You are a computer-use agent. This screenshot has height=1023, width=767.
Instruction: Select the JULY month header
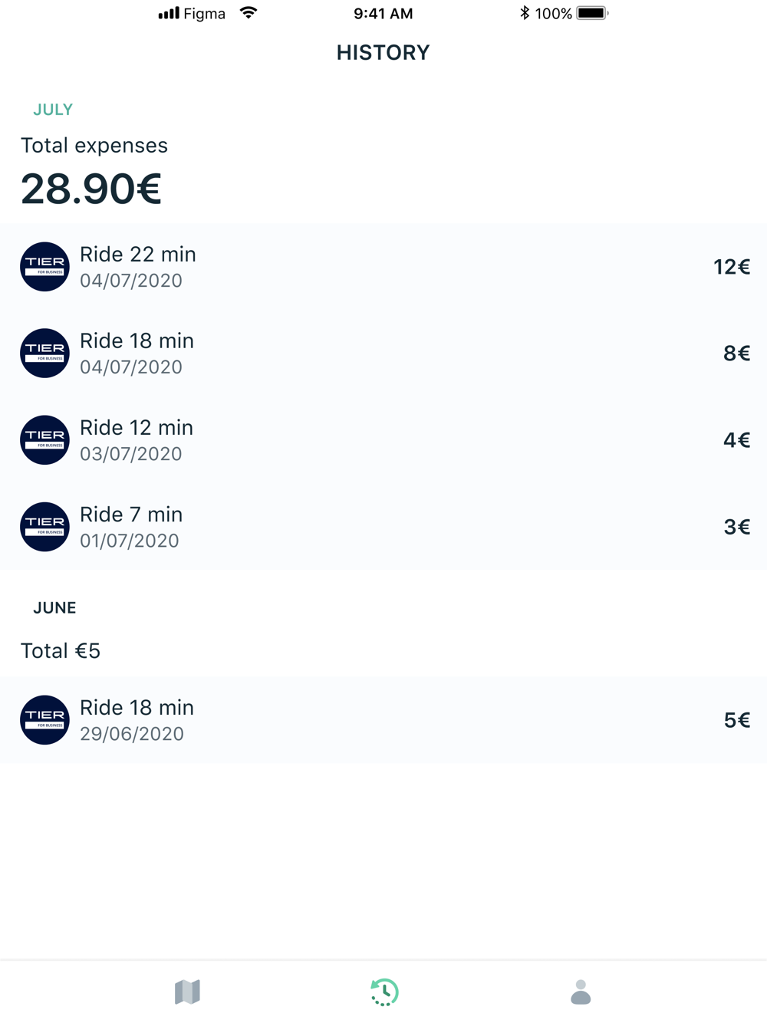click(x=53, y=110)
